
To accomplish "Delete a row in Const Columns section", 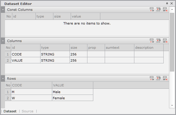I will pos(165,10).
